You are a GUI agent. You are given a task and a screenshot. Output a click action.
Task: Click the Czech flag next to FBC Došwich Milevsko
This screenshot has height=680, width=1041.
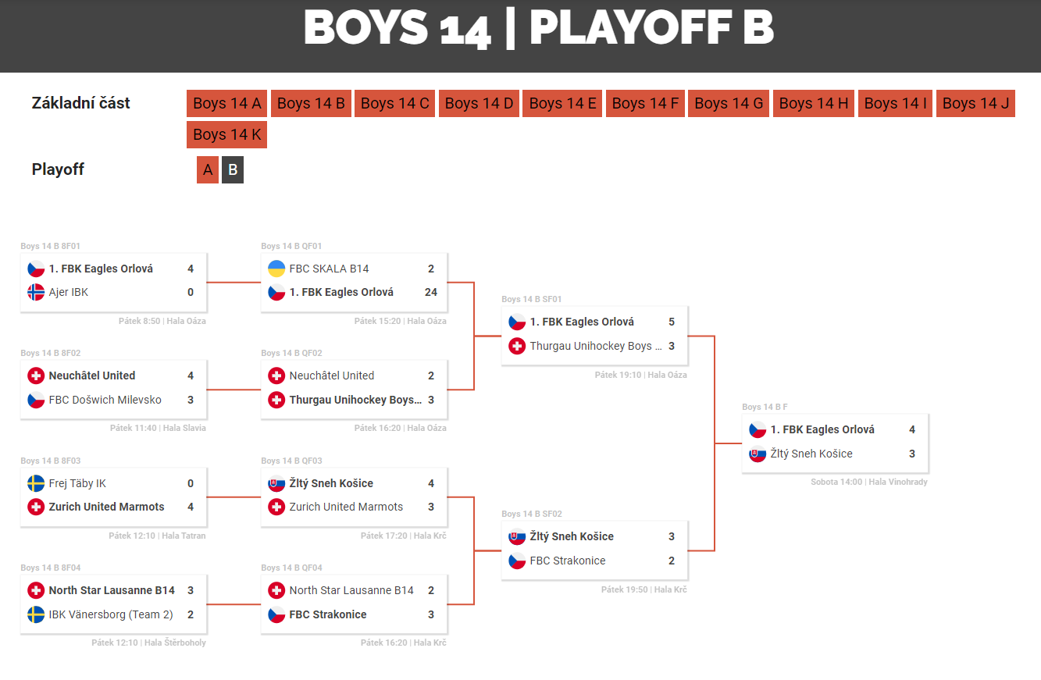click(36, 400)
